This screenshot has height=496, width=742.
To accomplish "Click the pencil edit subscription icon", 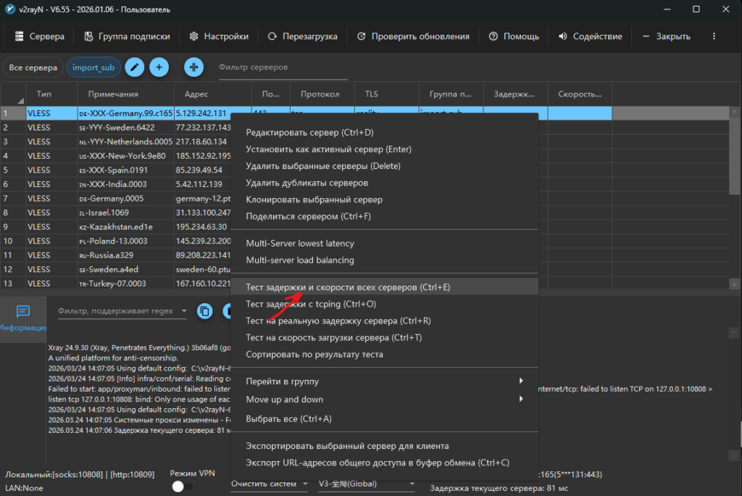I will 134,67.
